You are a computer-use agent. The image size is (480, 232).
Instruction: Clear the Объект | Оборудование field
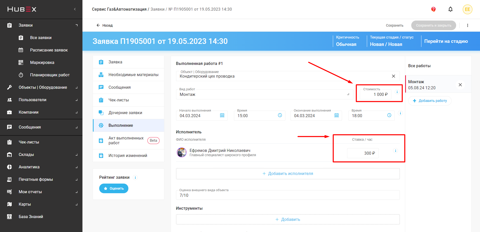(393, 76)
